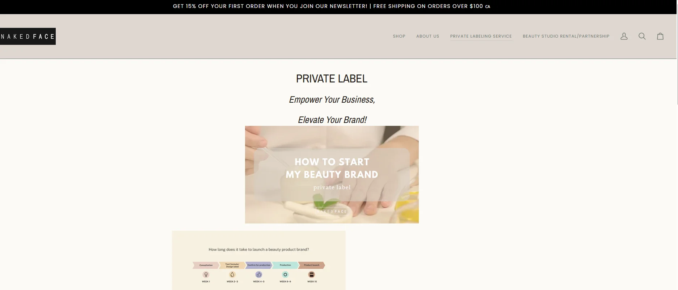Select the ABOUT US menu item
Viewport: 678px width, 290px height.
coord(428,36)
